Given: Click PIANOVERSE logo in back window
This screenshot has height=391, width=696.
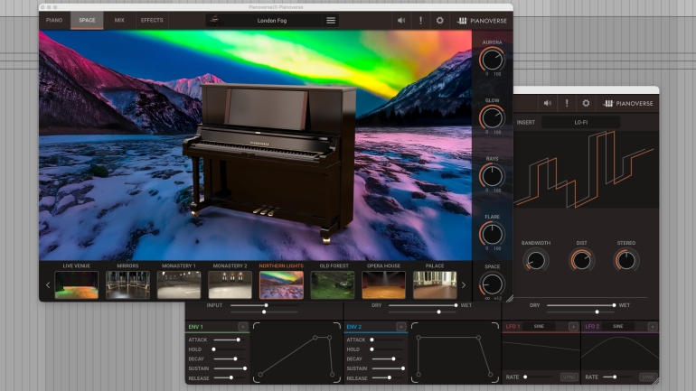Looking at the screenshot, I should [628, 103].
